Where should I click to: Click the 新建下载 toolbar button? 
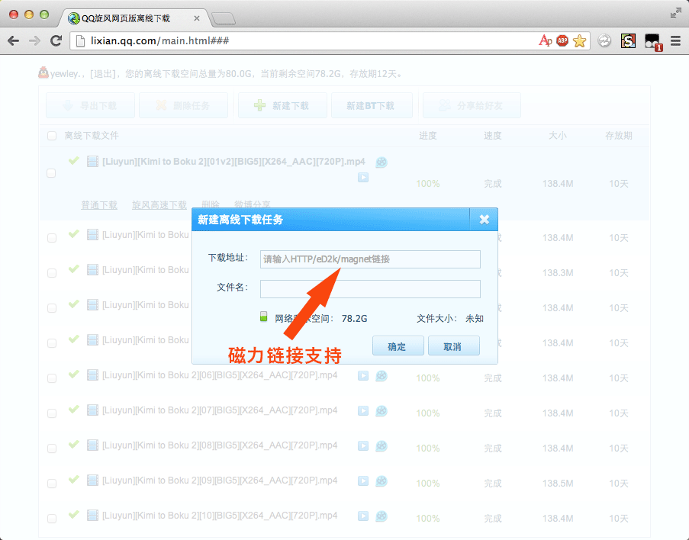(x=282, y=105)
